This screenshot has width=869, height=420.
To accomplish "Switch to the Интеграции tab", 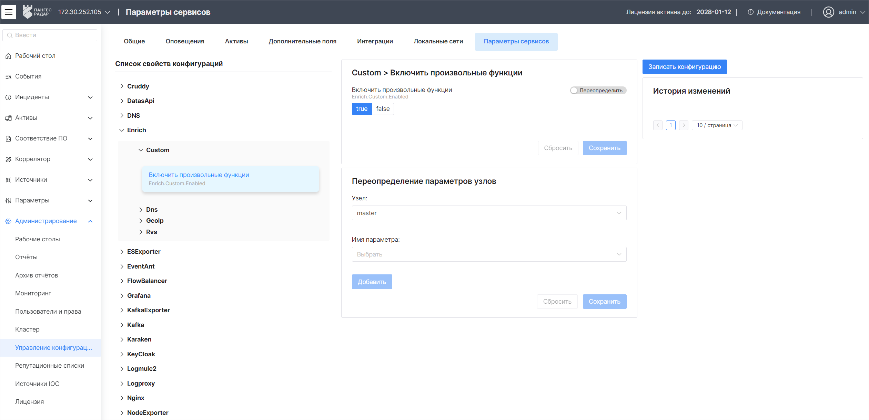I will 375,41.
